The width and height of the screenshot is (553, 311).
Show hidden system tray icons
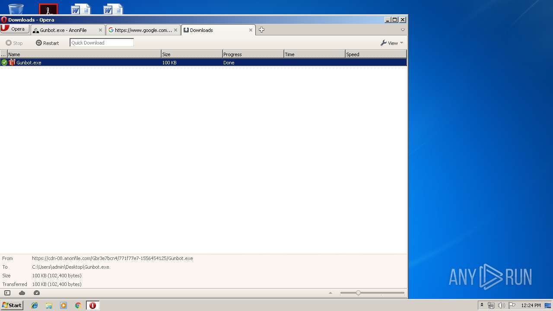(x=482, y=305)
